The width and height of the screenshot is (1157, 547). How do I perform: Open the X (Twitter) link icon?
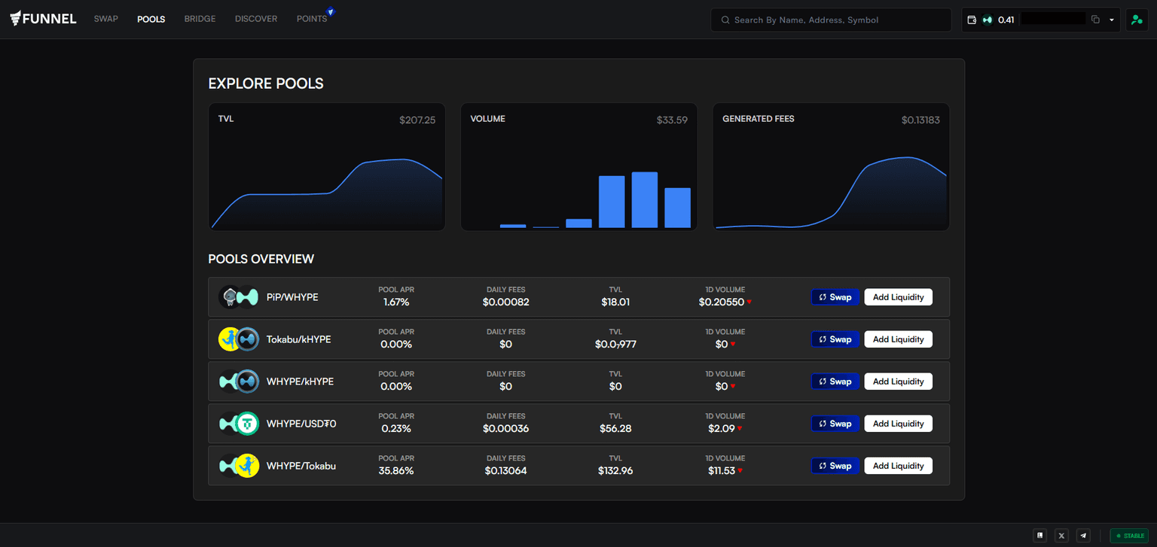[x=1061, y=536]
